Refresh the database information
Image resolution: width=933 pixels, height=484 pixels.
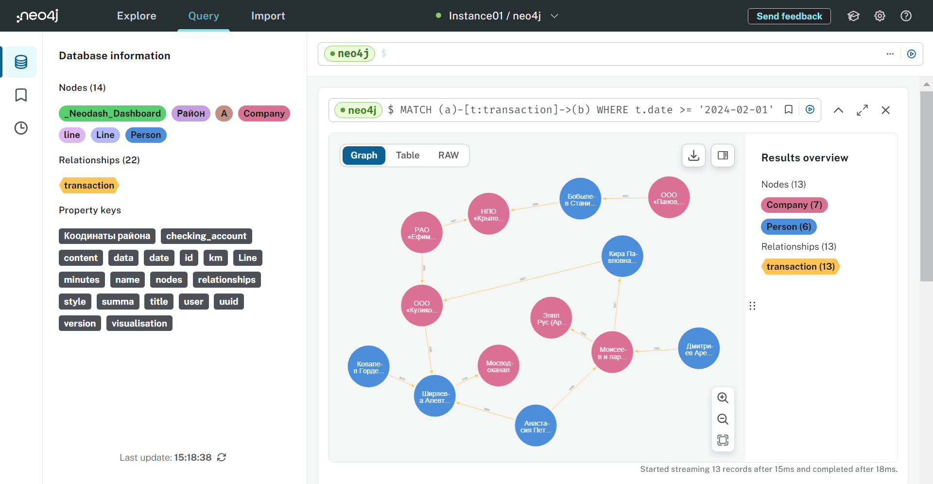tap(222, 457)
